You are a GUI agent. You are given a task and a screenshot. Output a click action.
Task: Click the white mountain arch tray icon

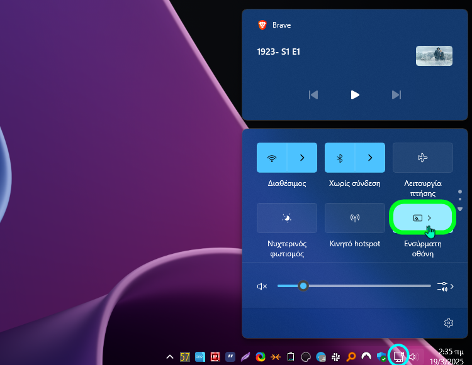coord(366,356)
